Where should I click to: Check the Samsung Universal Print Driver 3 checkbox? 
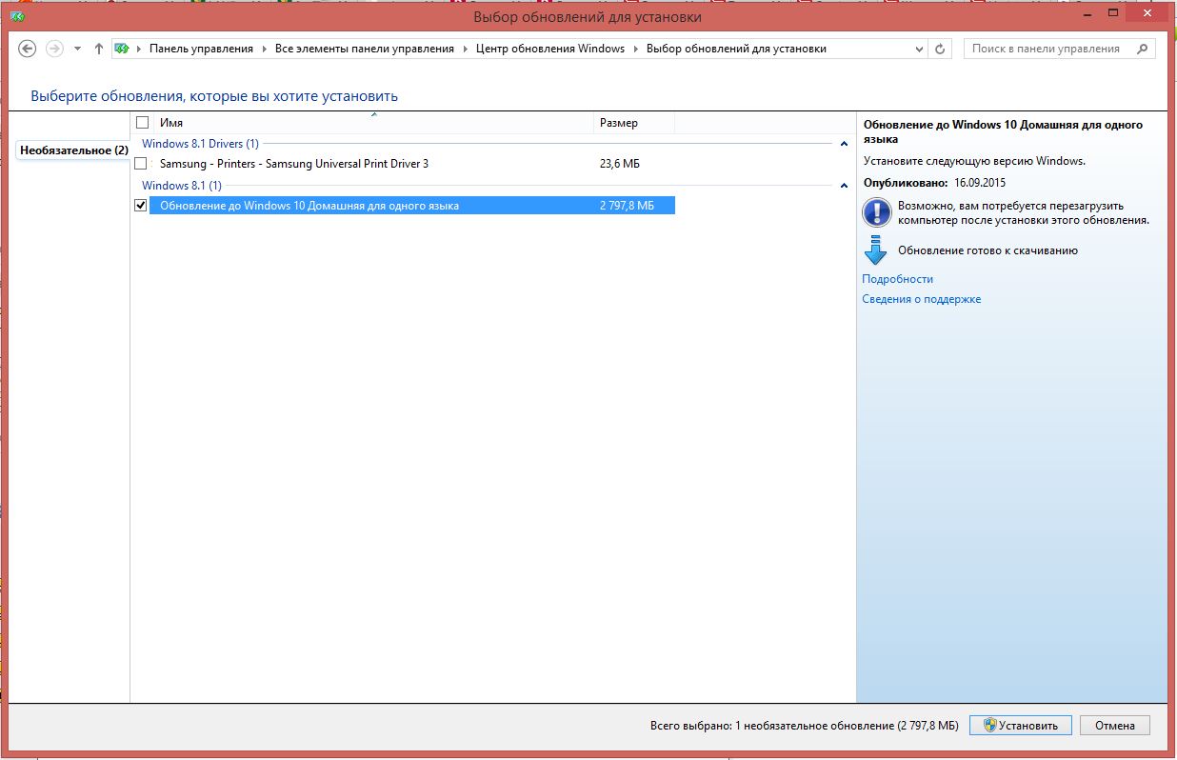click(141, 164)
